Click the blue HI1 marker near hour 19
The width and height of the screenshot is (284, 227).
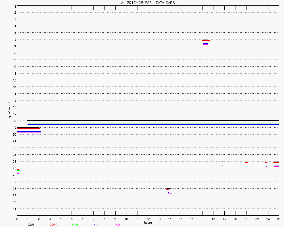(x=222, y=165)
